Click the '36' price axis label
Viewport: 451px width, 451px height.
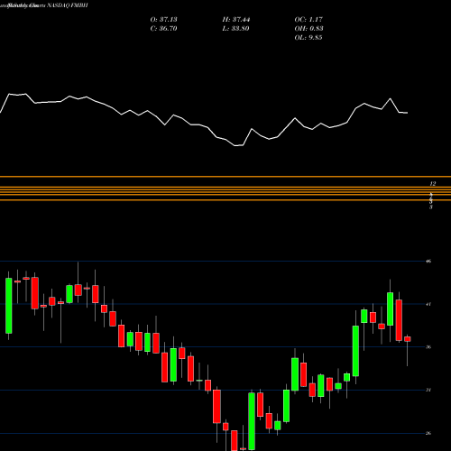(x=428, y=347)
